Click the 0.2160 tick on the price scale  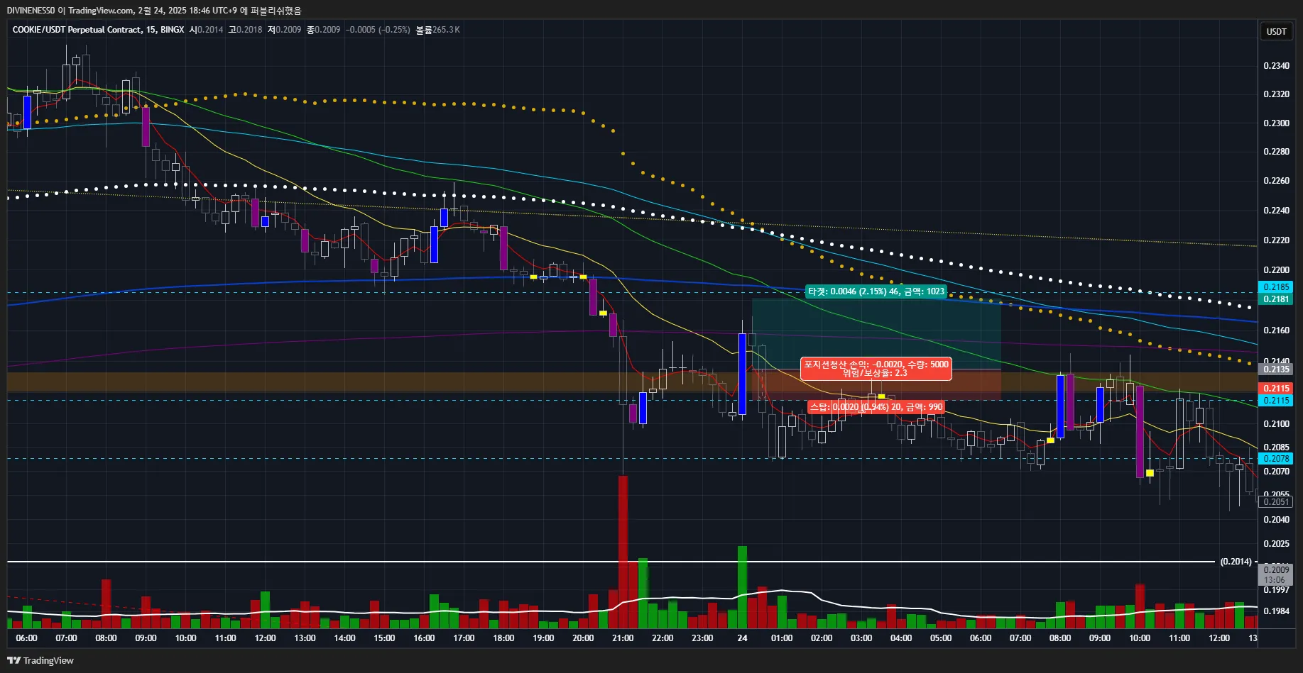[1276, 330]
